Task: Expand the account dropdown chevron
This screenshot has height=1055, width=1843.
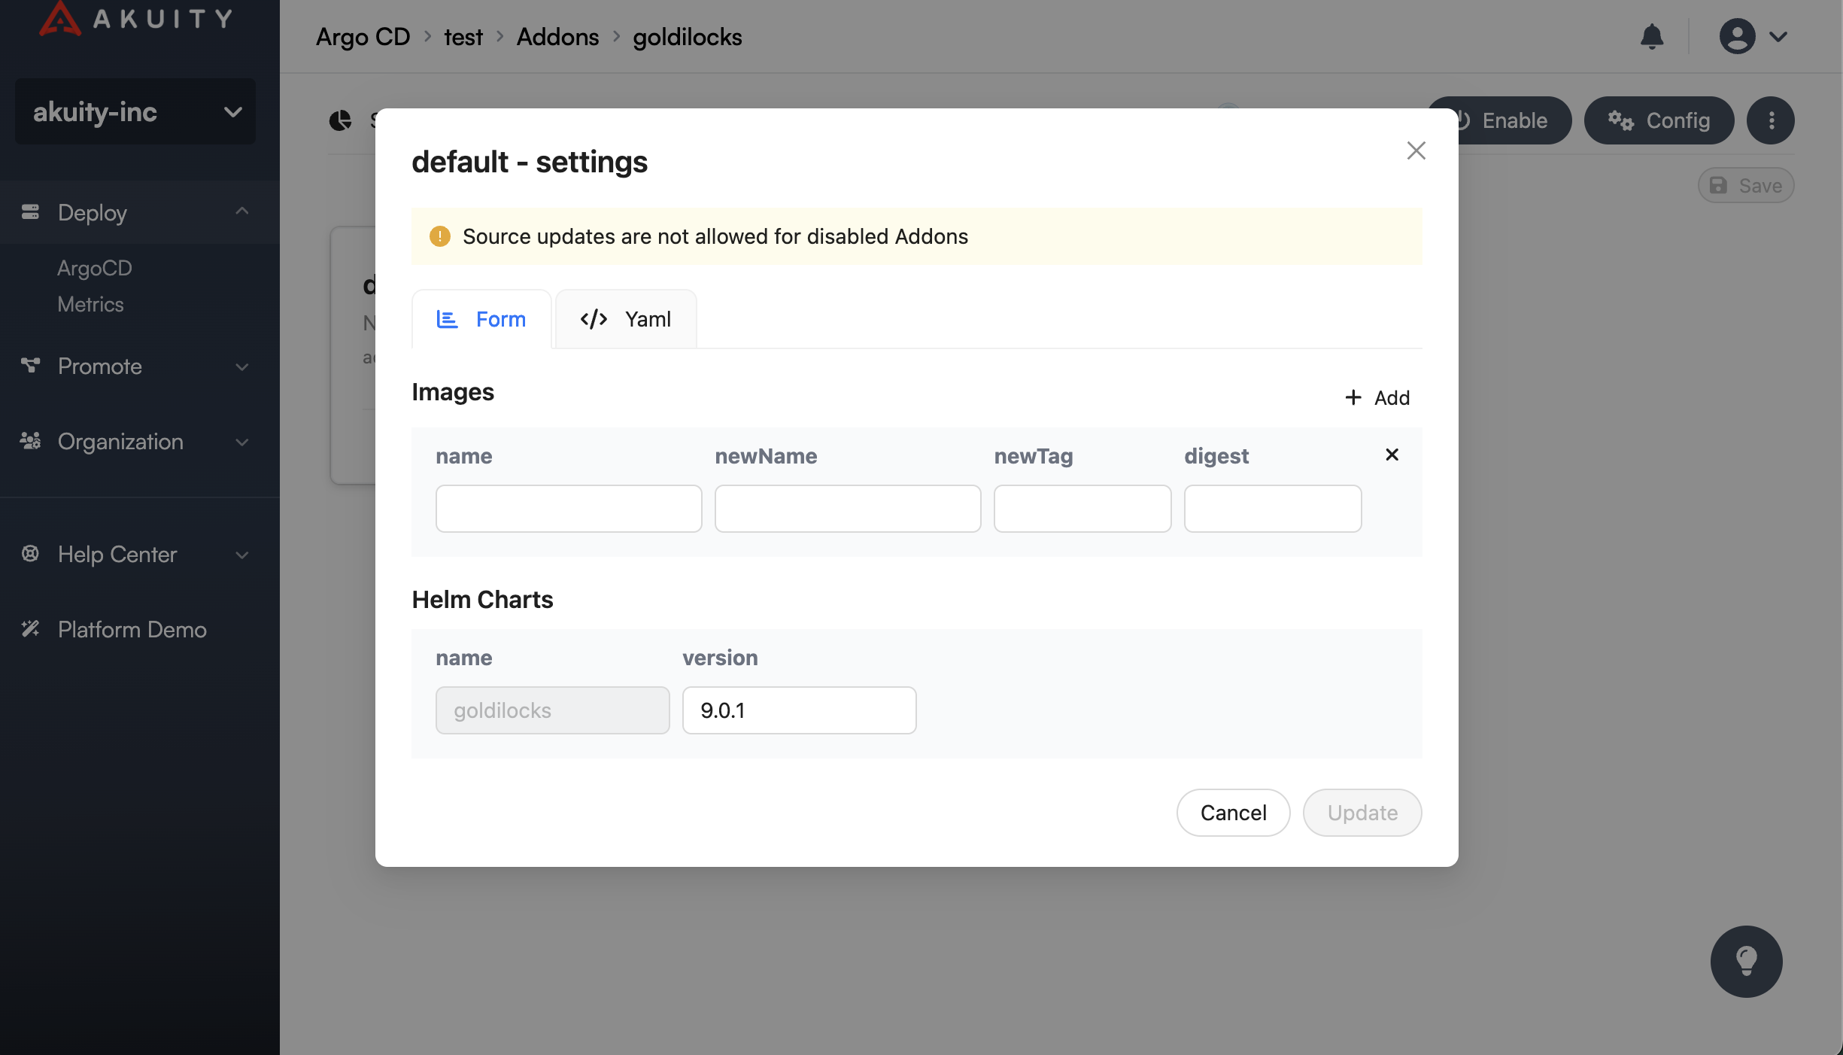Action: [1778, 37]
